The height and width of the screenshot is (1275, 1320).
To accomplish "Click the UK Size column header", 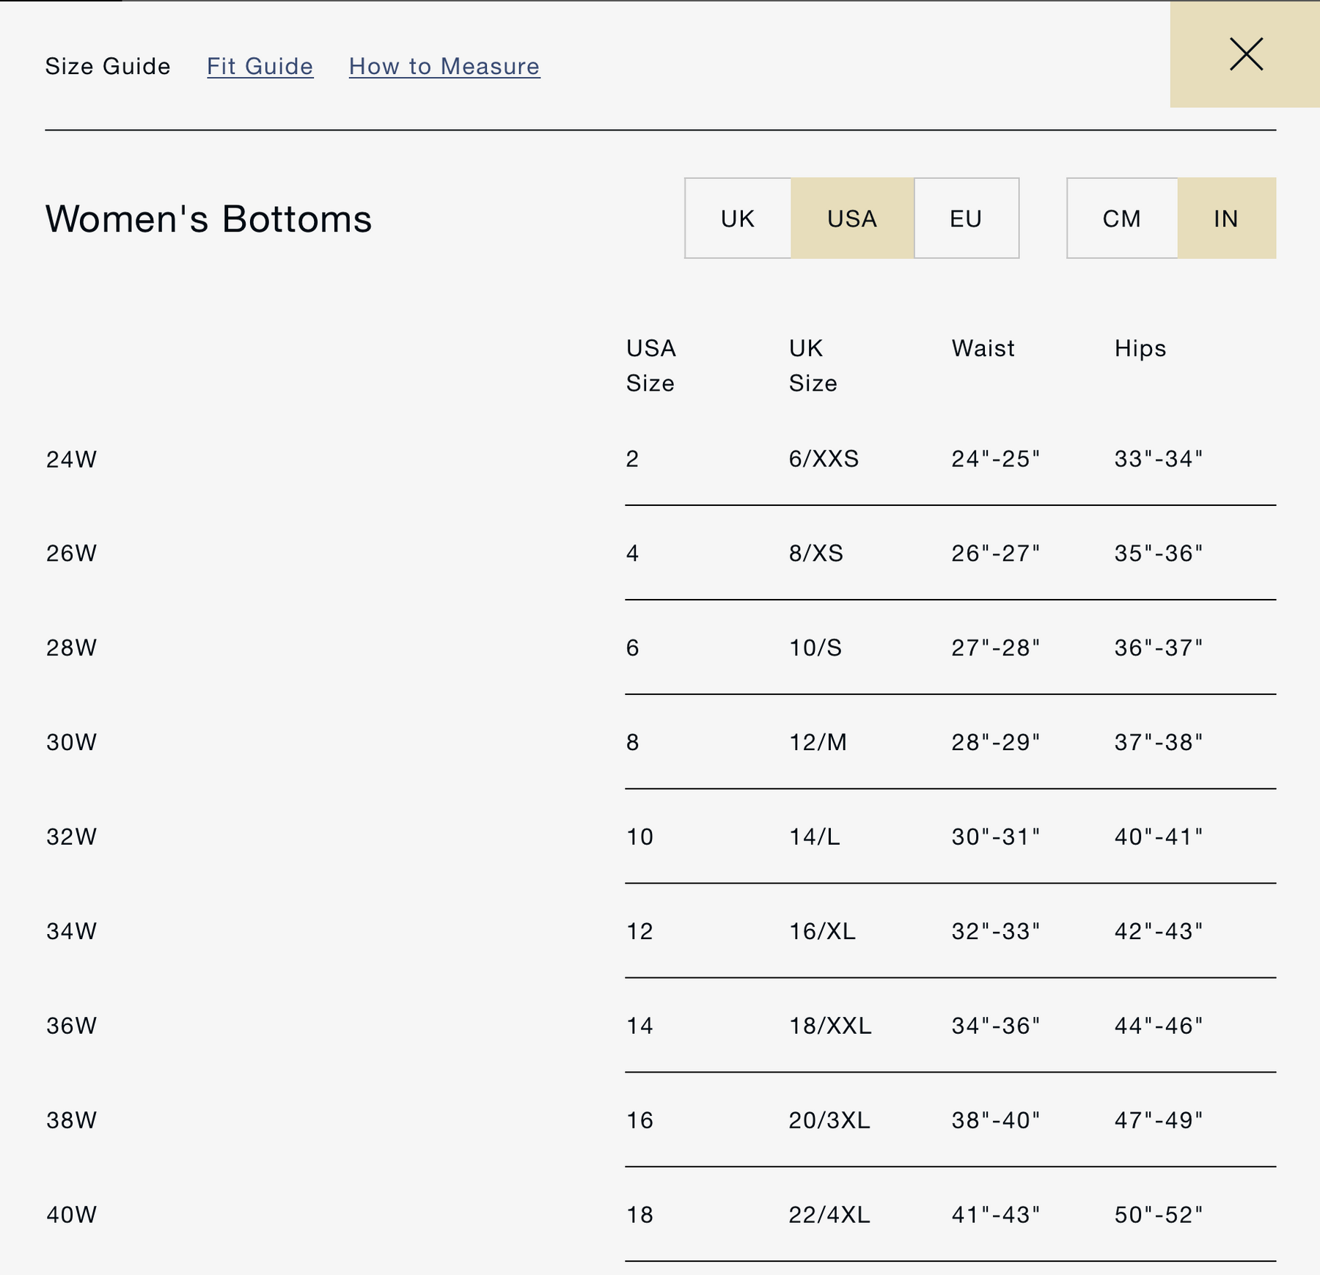I will 813,365.
